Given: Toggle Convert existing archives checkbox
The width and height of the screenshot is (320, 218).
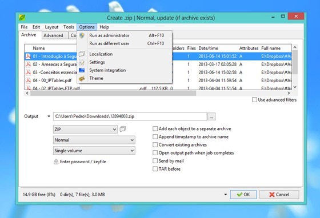Looking at the screenshot, I should pos(155,145).
